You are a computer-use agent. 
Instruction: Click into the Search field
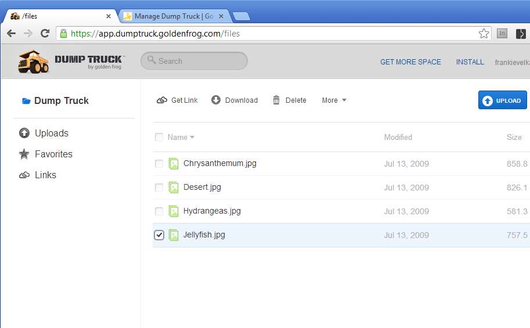(x=194, y=61)
